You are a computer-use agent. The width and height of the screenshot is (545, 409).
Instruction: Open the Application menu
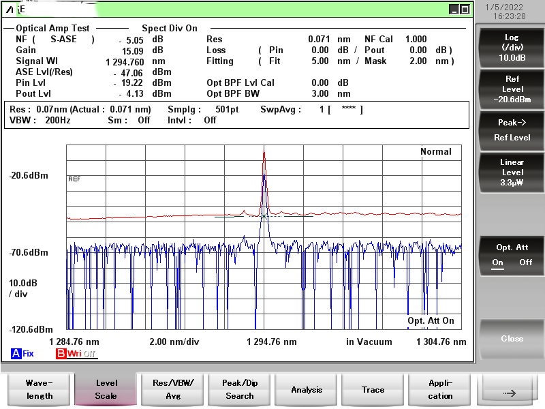[440, 389]
